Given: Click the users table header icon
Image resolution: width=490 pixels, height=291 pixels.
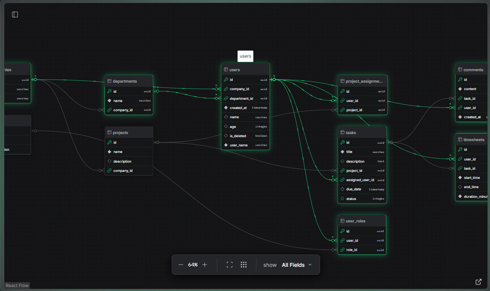Looking at the screenshot, I should pos(226,69).
